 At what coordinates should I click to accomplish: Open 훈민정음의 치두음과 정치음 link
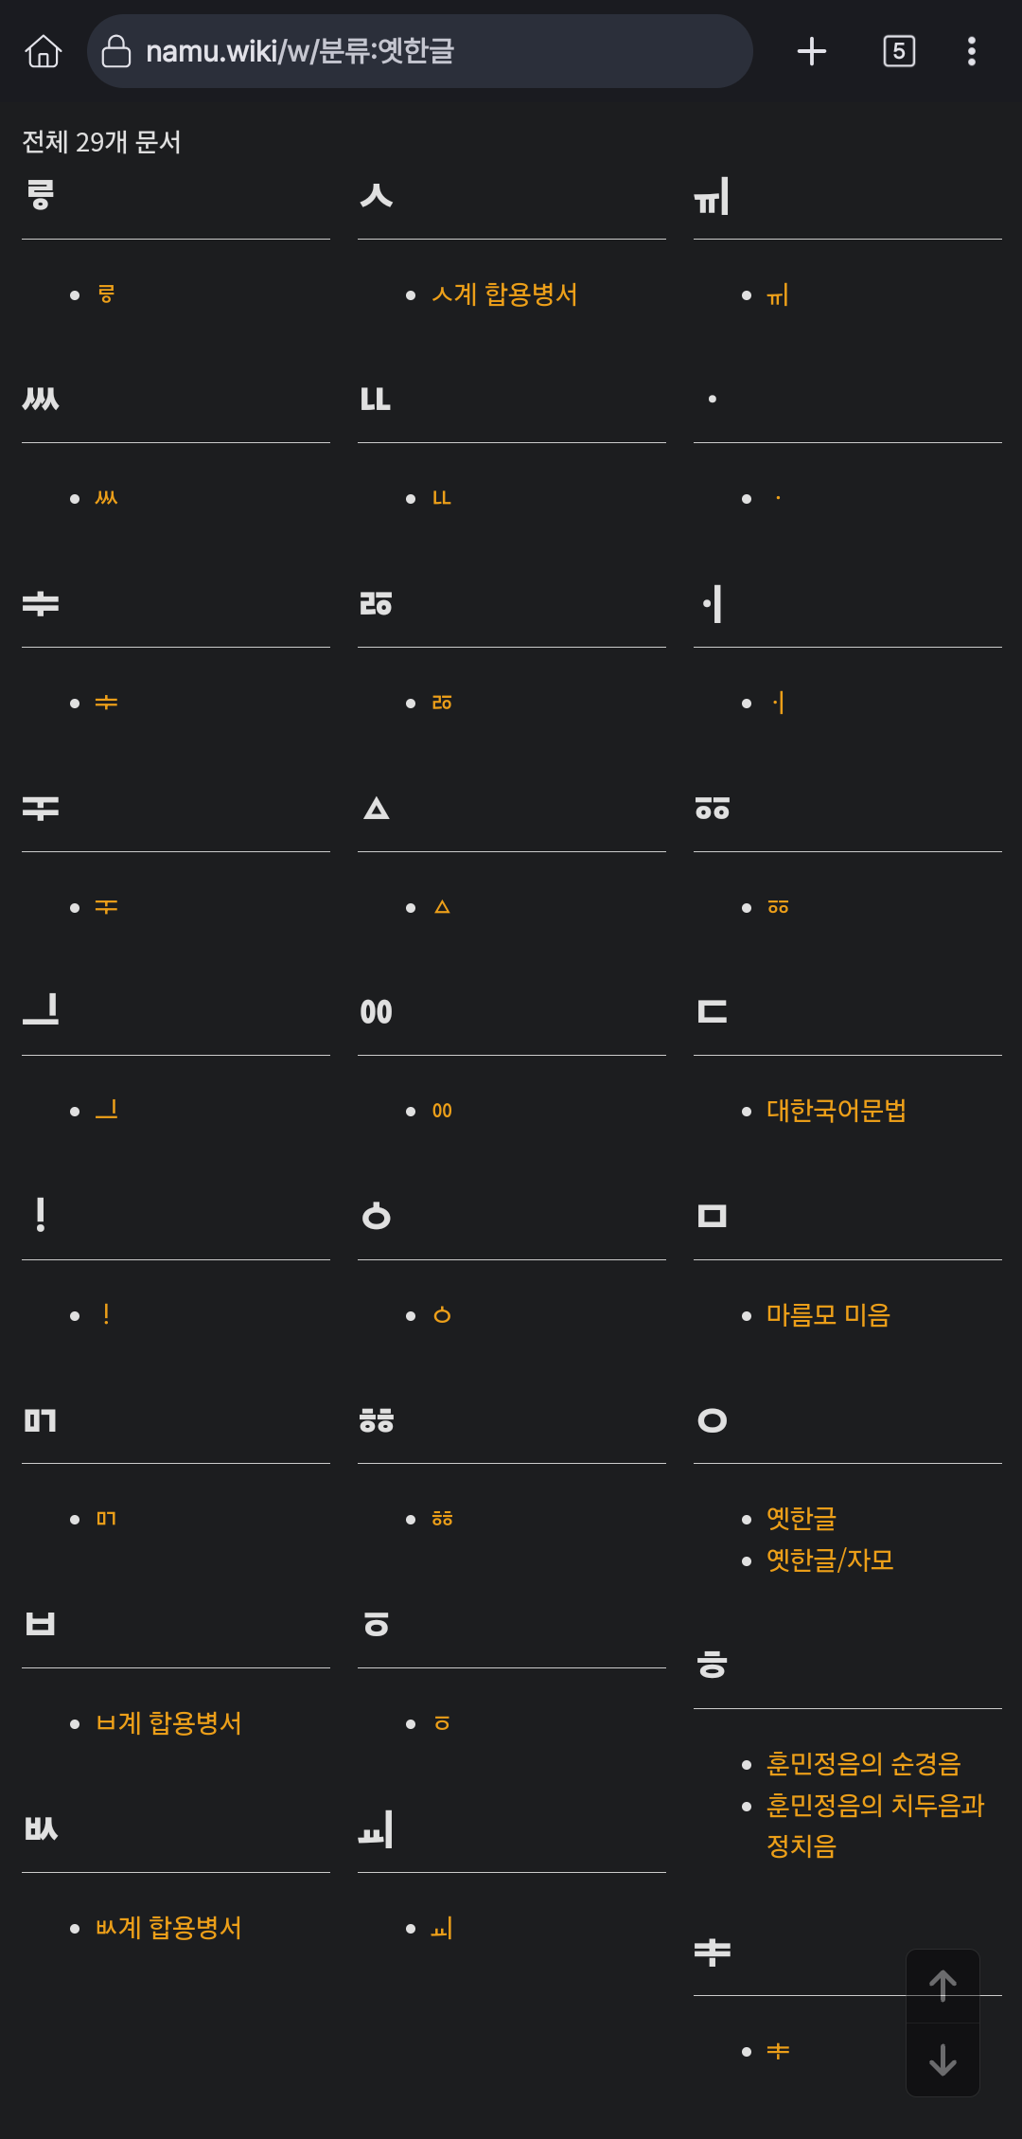coord(875,1826)
